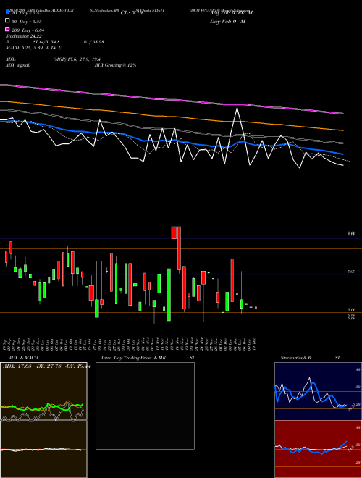Click the 5.65 price axis label

coord(350,272)
